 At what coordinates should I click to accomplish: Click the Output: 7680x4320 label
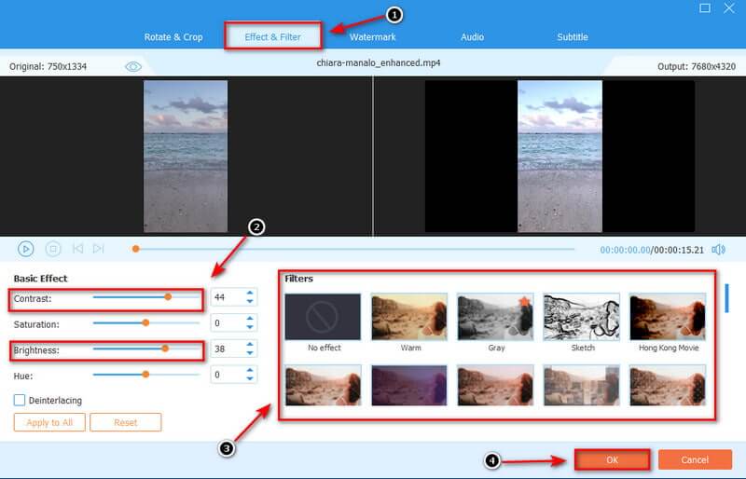pos(697,66)
